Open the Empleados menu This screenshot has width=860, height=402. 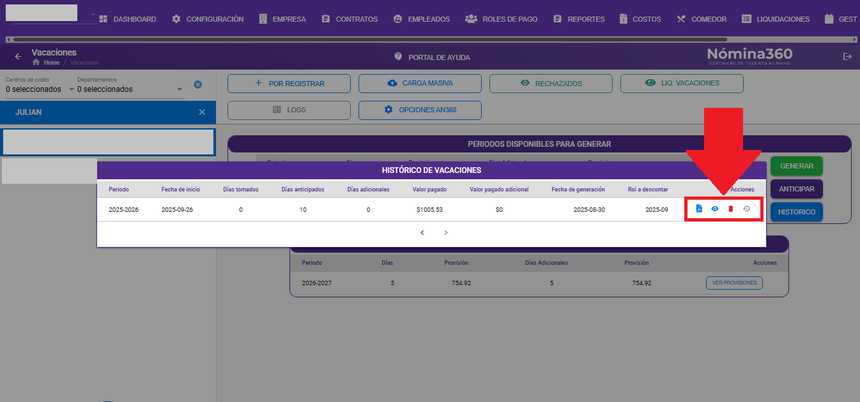coord(421,19)
